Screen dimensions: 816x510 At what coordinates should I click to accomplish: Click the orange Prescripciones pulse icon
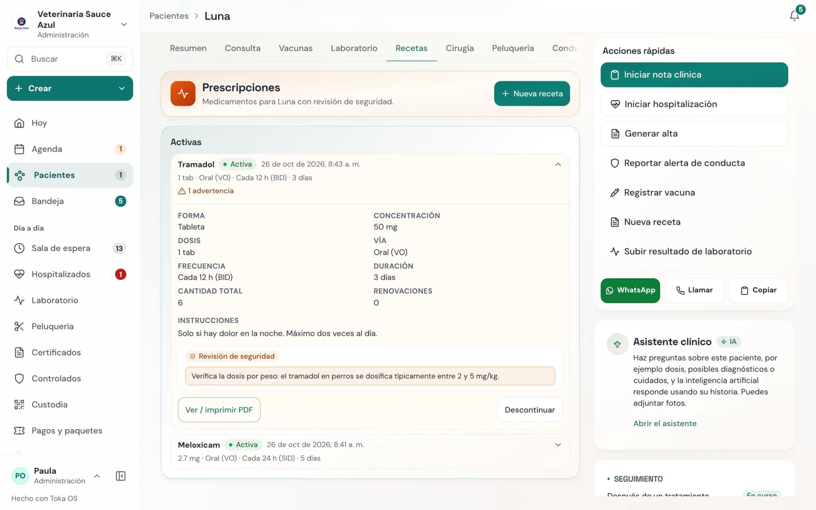[x=183, y=93]
